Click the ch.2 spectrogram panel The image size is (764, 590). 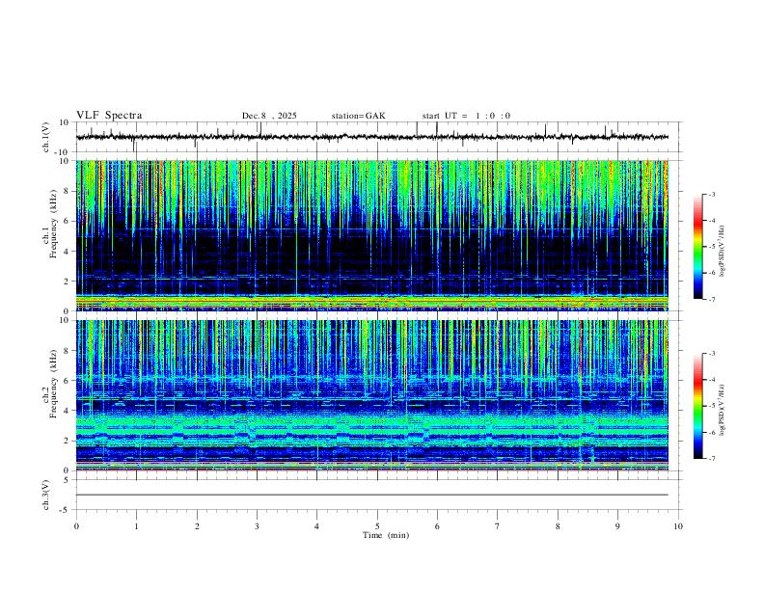click(x=372, y=395)
